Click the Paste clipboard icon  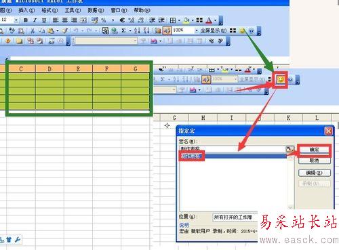[51, 30]
